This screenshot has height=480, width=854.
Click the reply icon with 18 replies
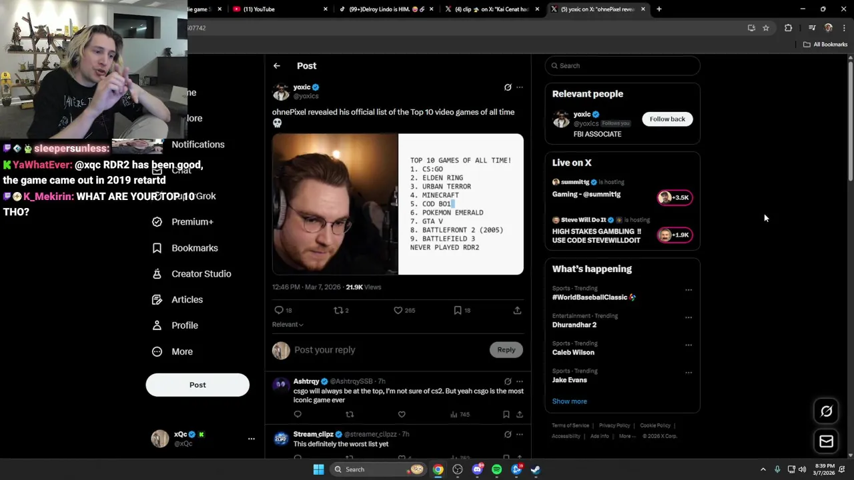point(279,310)
